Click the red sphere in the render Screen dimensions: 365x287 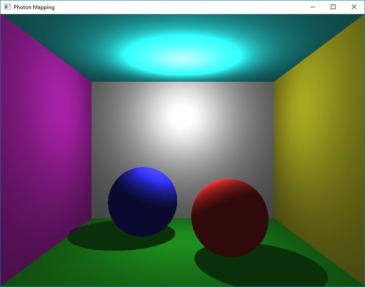coord(230,218)
